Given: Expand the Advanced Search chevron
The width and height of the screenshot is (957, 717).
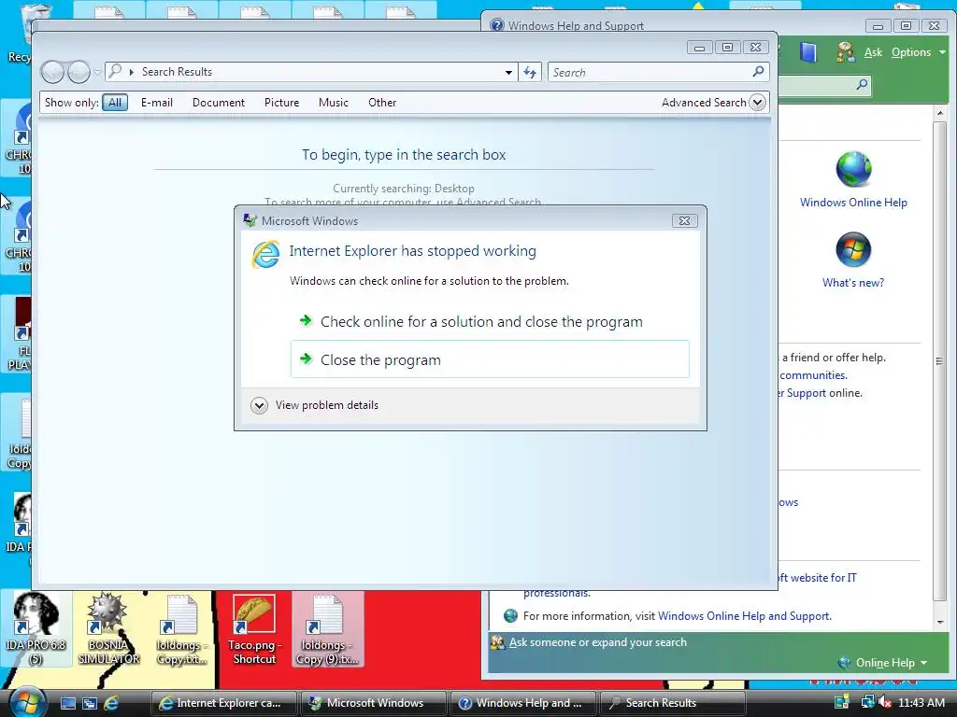Looking at the screenshot, I should [x=757, y=103].
